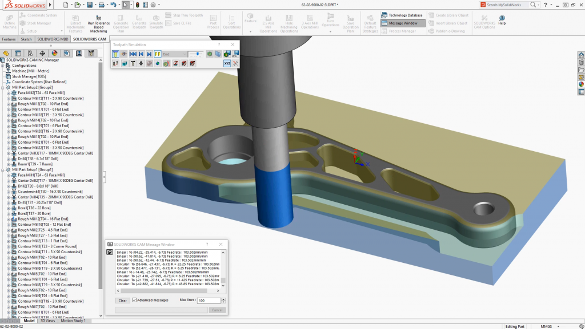Open the 3D Views bottom tab

(47, 321)
